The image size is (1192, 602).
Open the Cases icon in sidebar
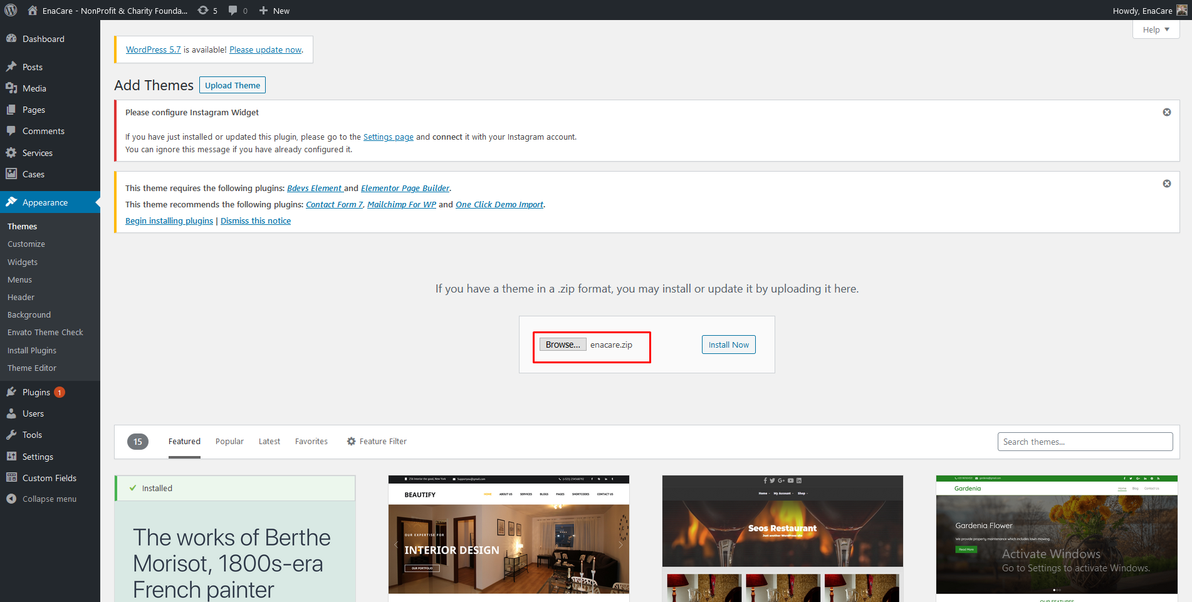click(11, 174)
